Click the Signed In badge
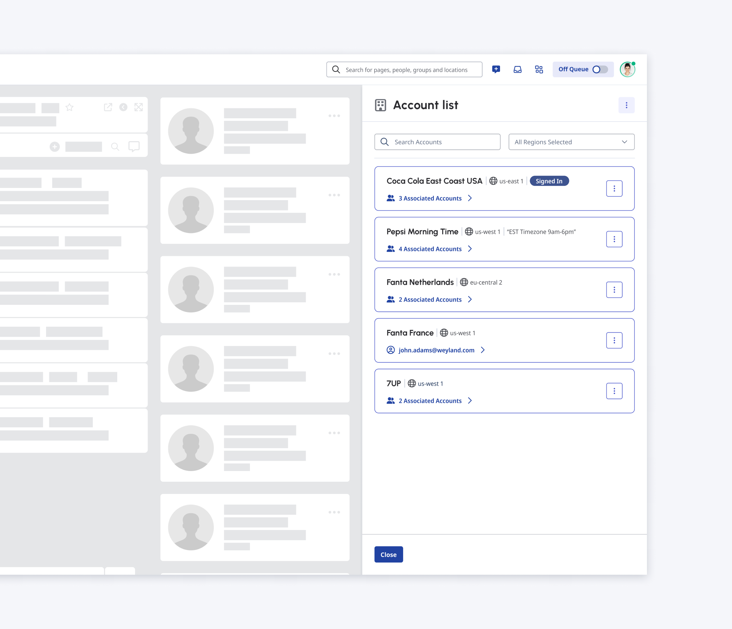 pyautogui.click(x=549, y=181)
